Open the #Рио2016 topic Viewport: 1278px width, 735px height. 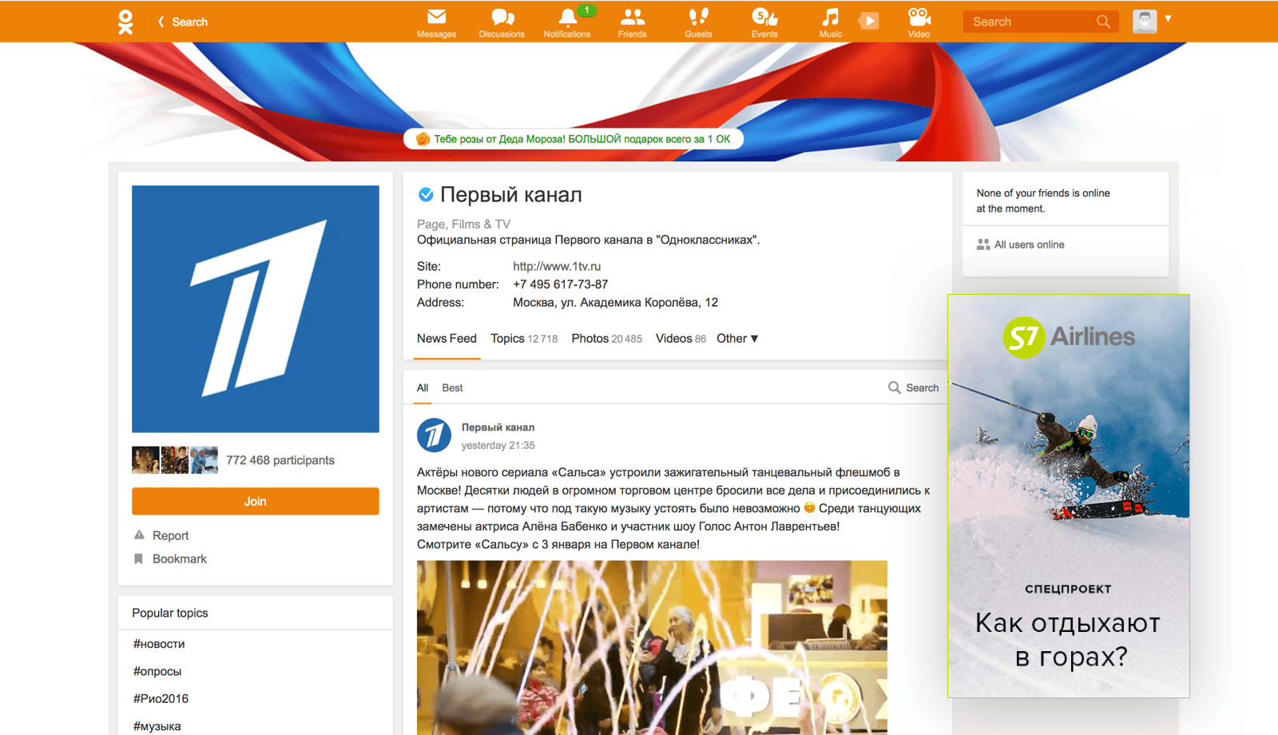(161, 698)
